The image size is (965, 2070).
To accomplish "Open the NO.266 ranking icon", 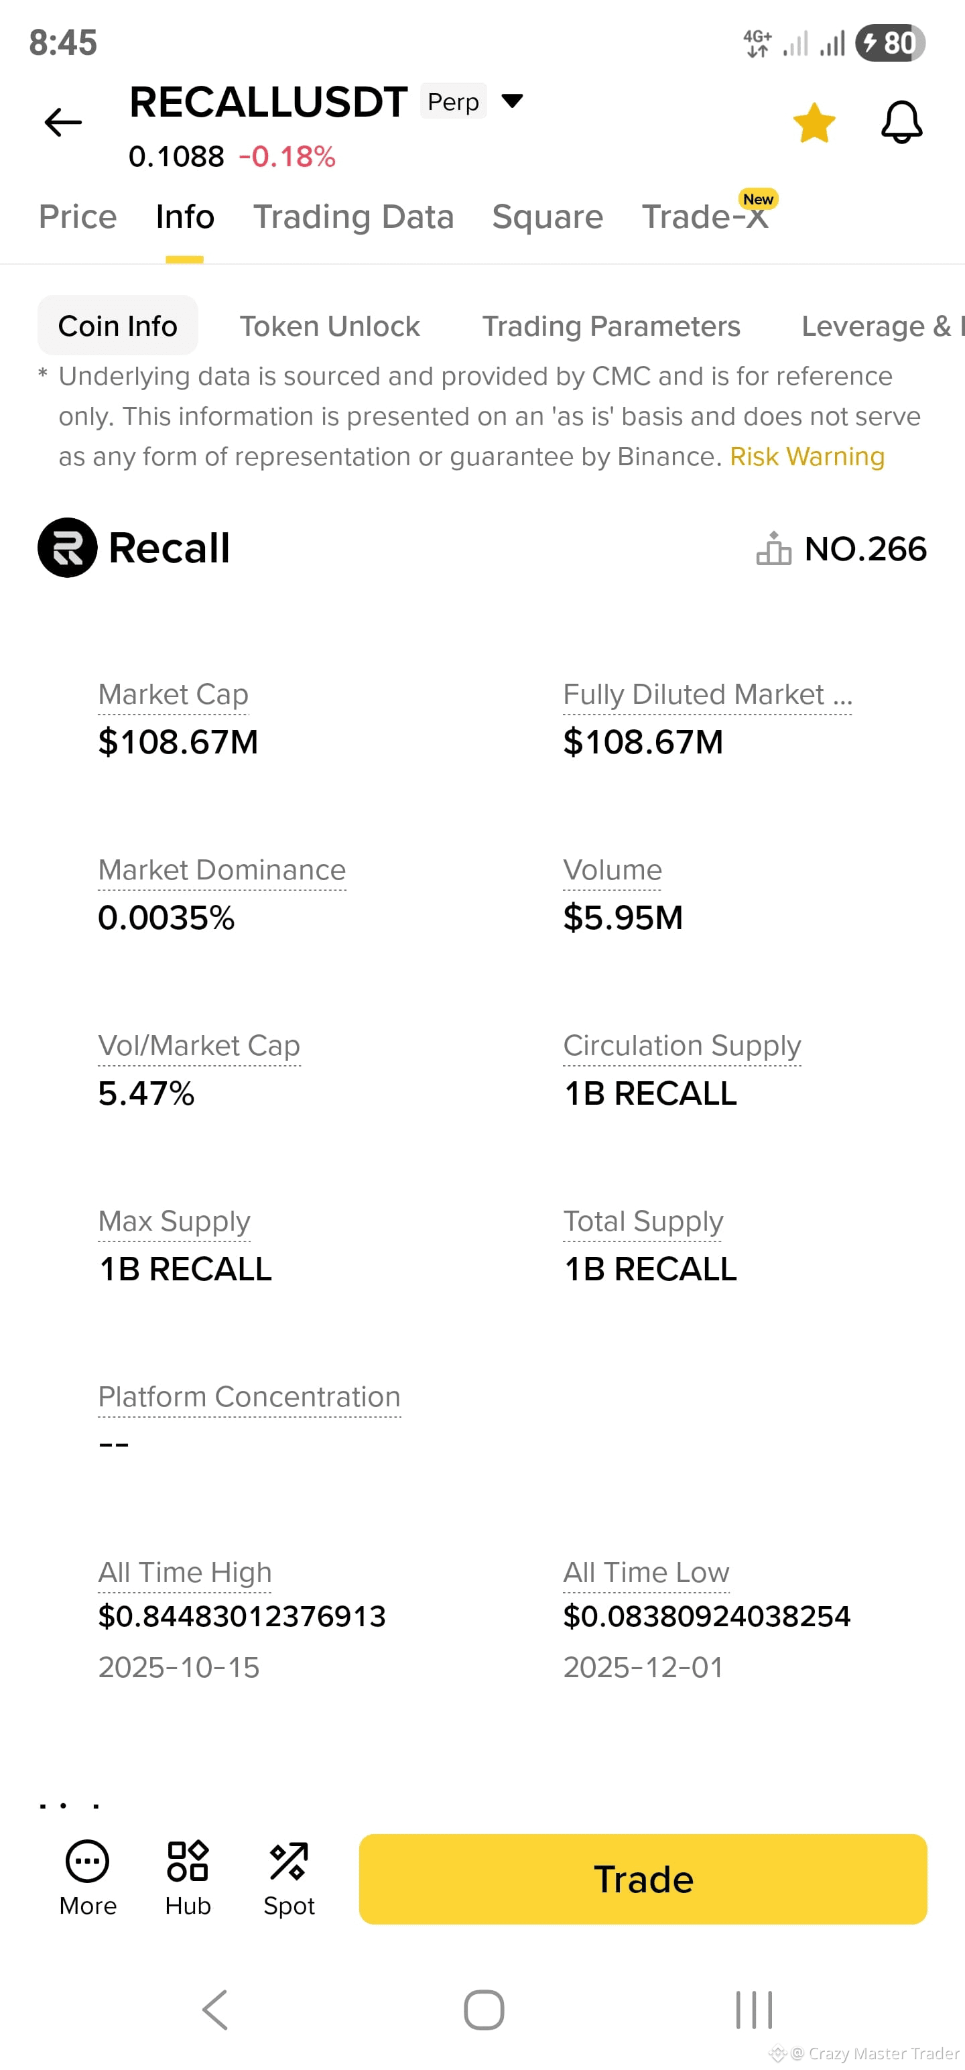I will coord(773,548).
